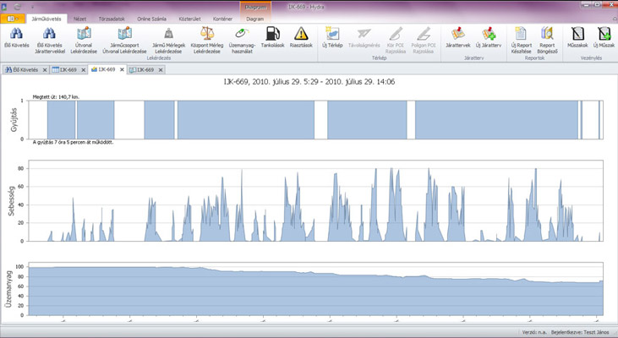Click the Üzemanyag fuel chart
Image resolution: width=618 pixels, height=338 pixels.
(x=315, y=289)
